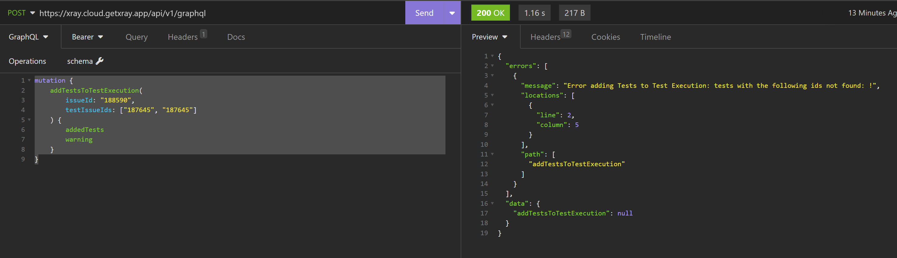This screenshot has width=897, height=258.
Task: Open the request Headers tab
Action: 183,37
